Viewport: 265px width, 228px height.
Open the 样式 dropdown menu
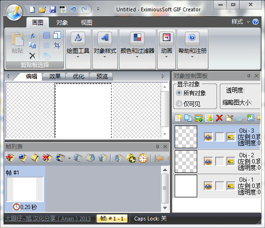coord(241,22)
